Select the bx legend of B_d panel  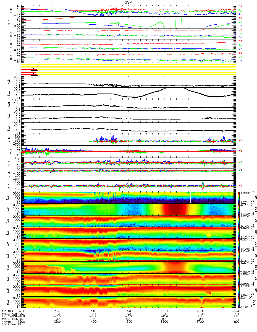[x=240, y=49]
